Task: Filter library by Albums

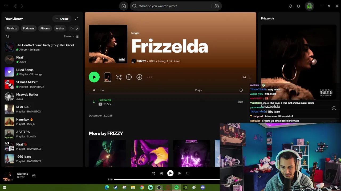Action: point(45,28)
